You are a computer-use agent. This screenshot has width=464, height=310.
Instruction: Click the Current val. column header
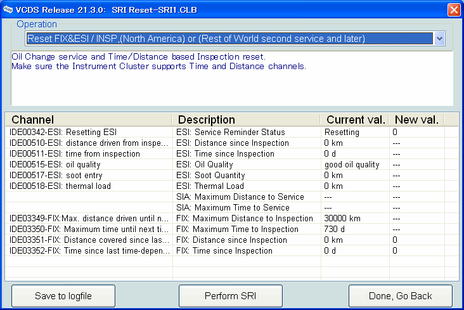click(355, 120)
